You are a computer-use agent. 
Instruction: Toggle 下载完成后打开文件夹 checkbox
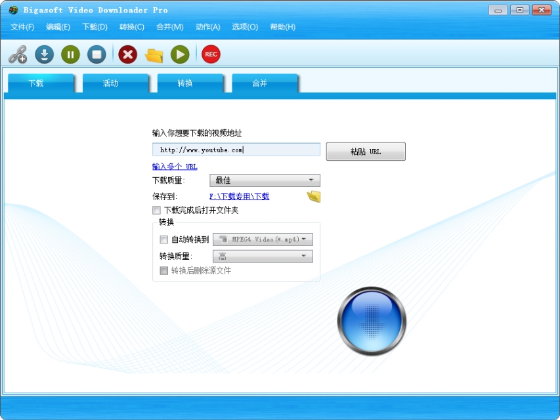coord(156,210)
